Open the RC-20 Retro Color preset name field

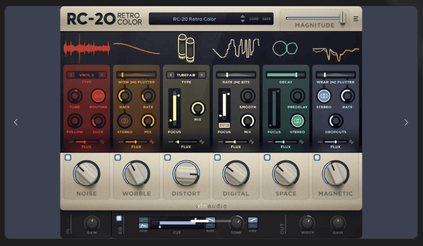(x=194, y=19)
